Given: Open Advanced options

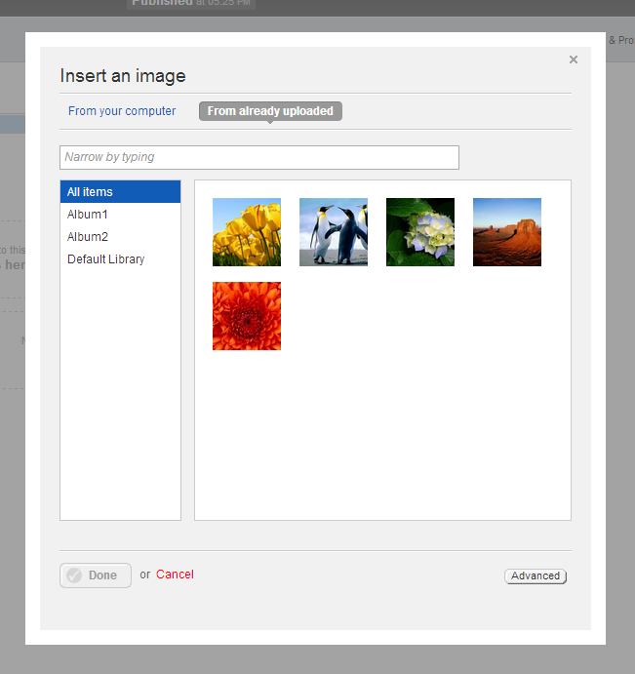Looking at the screenshot, I should (x=536, y=575).
